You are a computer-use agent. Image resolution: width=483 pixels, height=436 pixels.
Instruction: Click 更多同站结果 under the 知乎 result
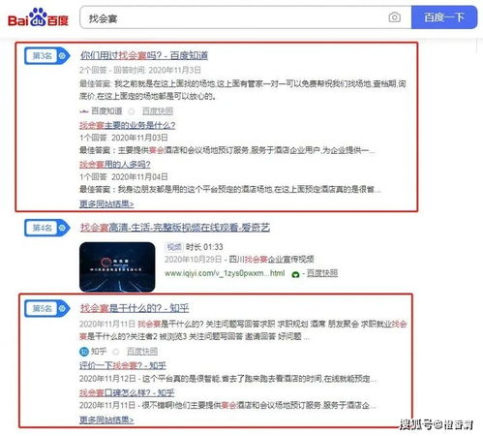[x=106, y=420]
